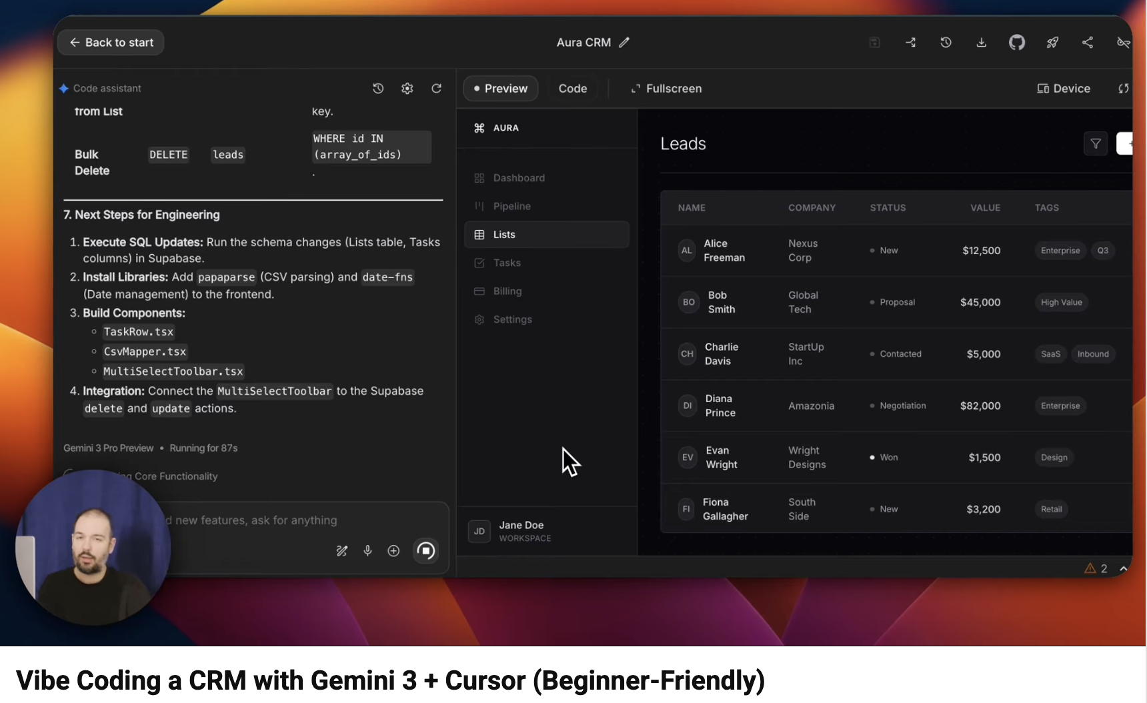The width and height of the screenshot is (1147, 703).
Task: Click the Retail tag
Action: [1051, 509]
